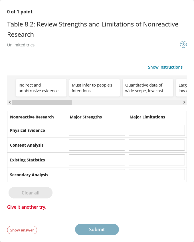The image size is (194, 242).
Task: Click the Content Analysis Major Strengths field
Action: (97, 145)
